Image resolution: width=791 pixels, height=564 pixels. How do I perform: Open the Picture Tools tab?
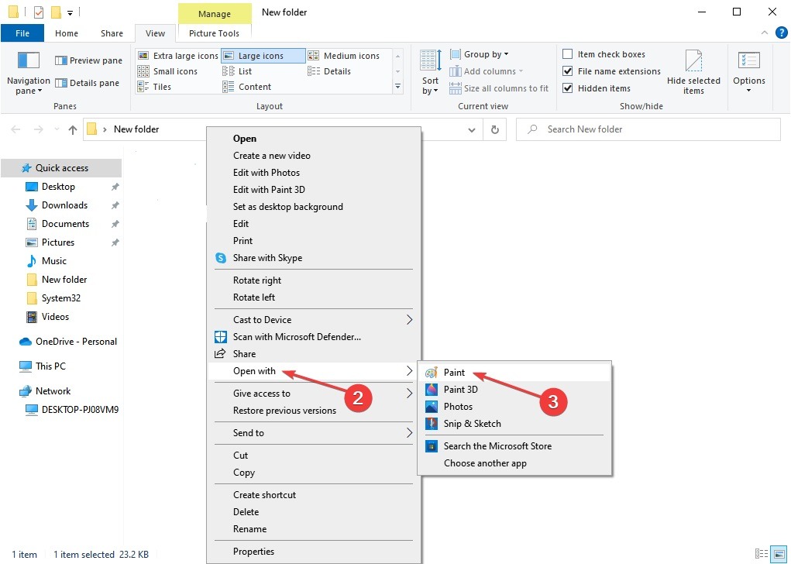215,33
